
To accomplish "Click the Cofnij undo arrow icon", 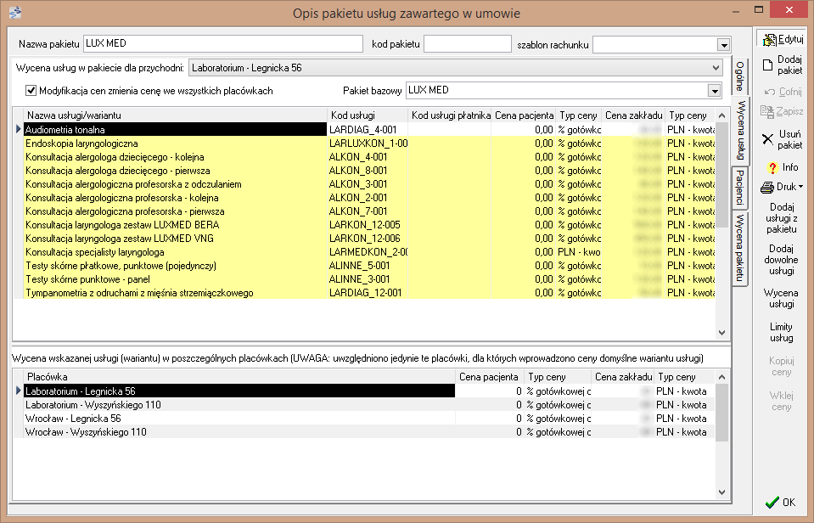I will coord(770,92).
